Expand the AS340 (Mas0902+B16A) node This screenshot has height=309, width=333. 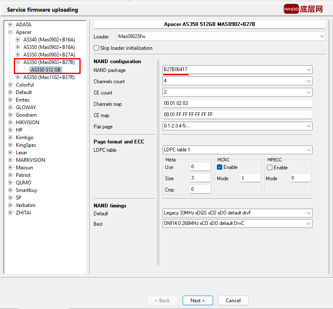(18, 40)
